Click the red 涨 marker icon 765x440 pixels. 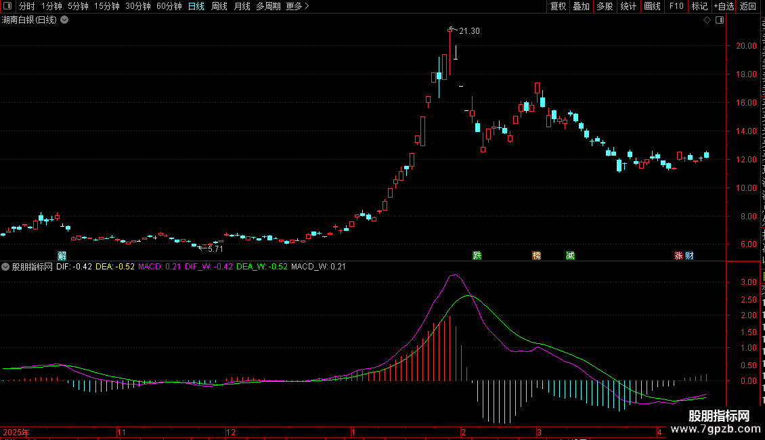(678, 256)
